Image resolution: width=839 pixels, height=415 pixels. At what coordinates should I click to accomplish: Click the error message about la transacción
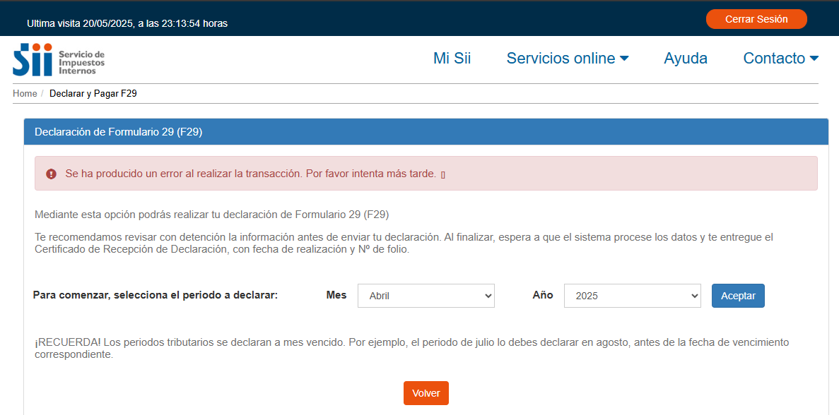pyautogui.click(x=250, y=174)
